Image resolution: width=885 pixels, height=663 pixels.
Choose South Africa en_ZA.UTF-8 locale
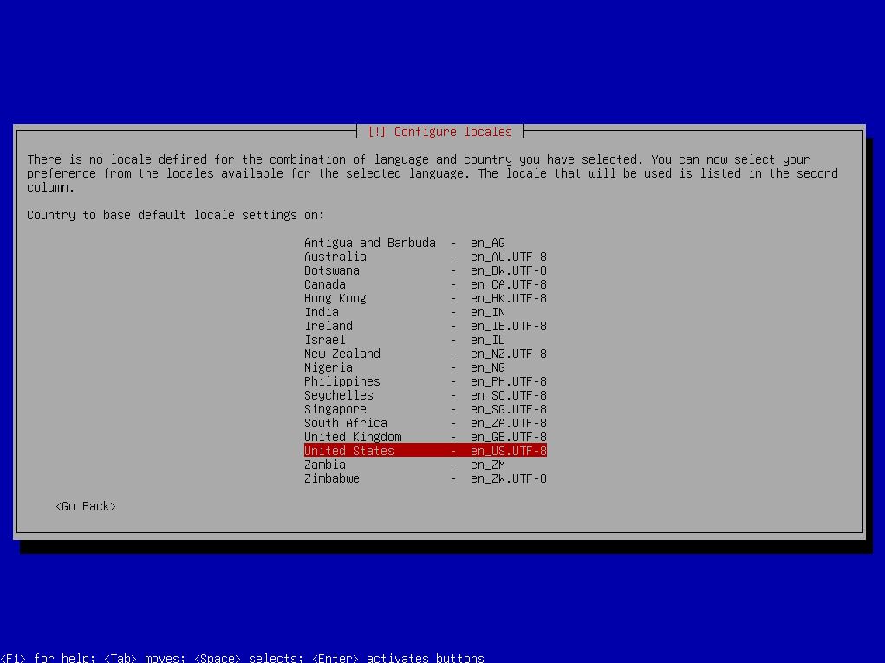click(x=426, y=423)
